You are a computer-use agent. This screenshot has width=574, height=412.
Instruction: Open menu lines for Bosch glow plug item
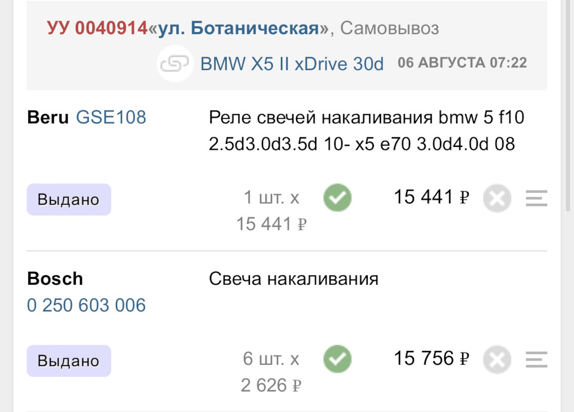click(536, 359)
